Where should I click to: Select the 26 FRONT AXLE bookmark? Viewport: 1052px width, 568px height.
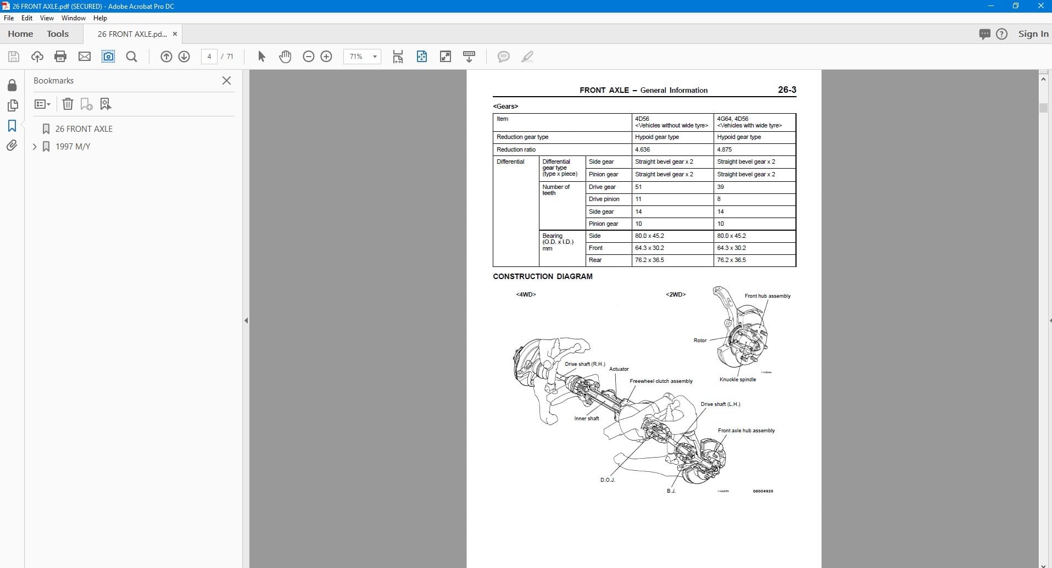[84, 129]
